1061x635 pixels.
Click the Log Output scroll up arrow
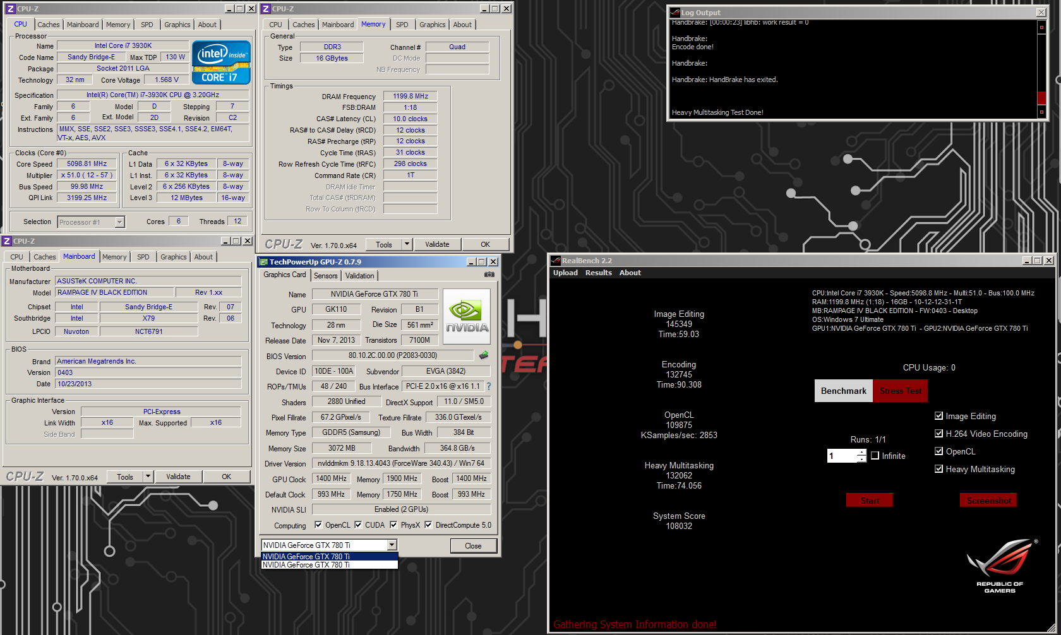1042,27
